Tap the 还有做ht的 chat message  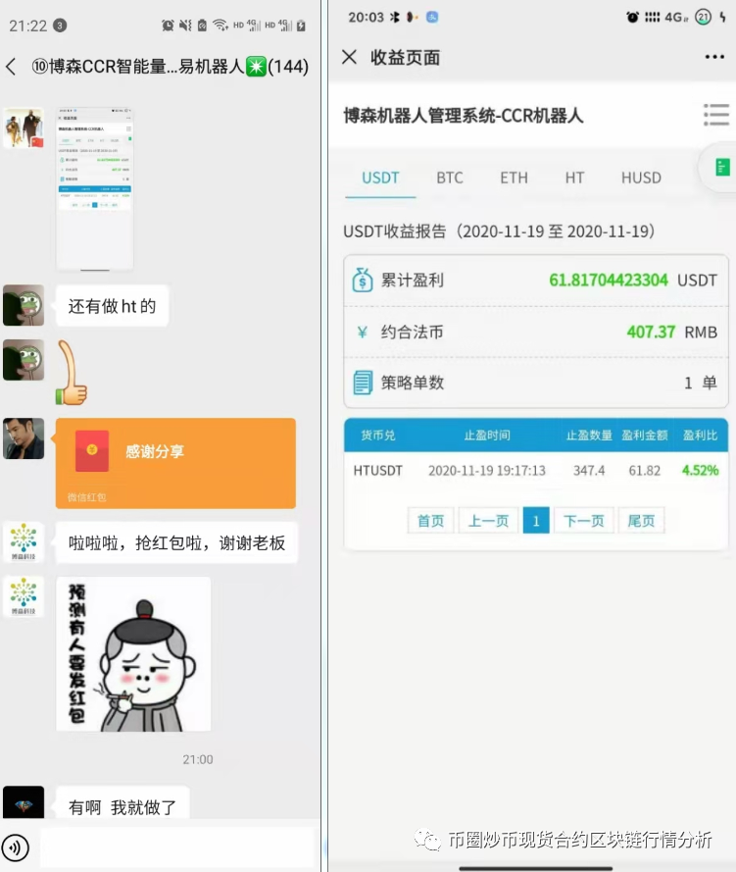pyautogui.click(x=112, y=306)
